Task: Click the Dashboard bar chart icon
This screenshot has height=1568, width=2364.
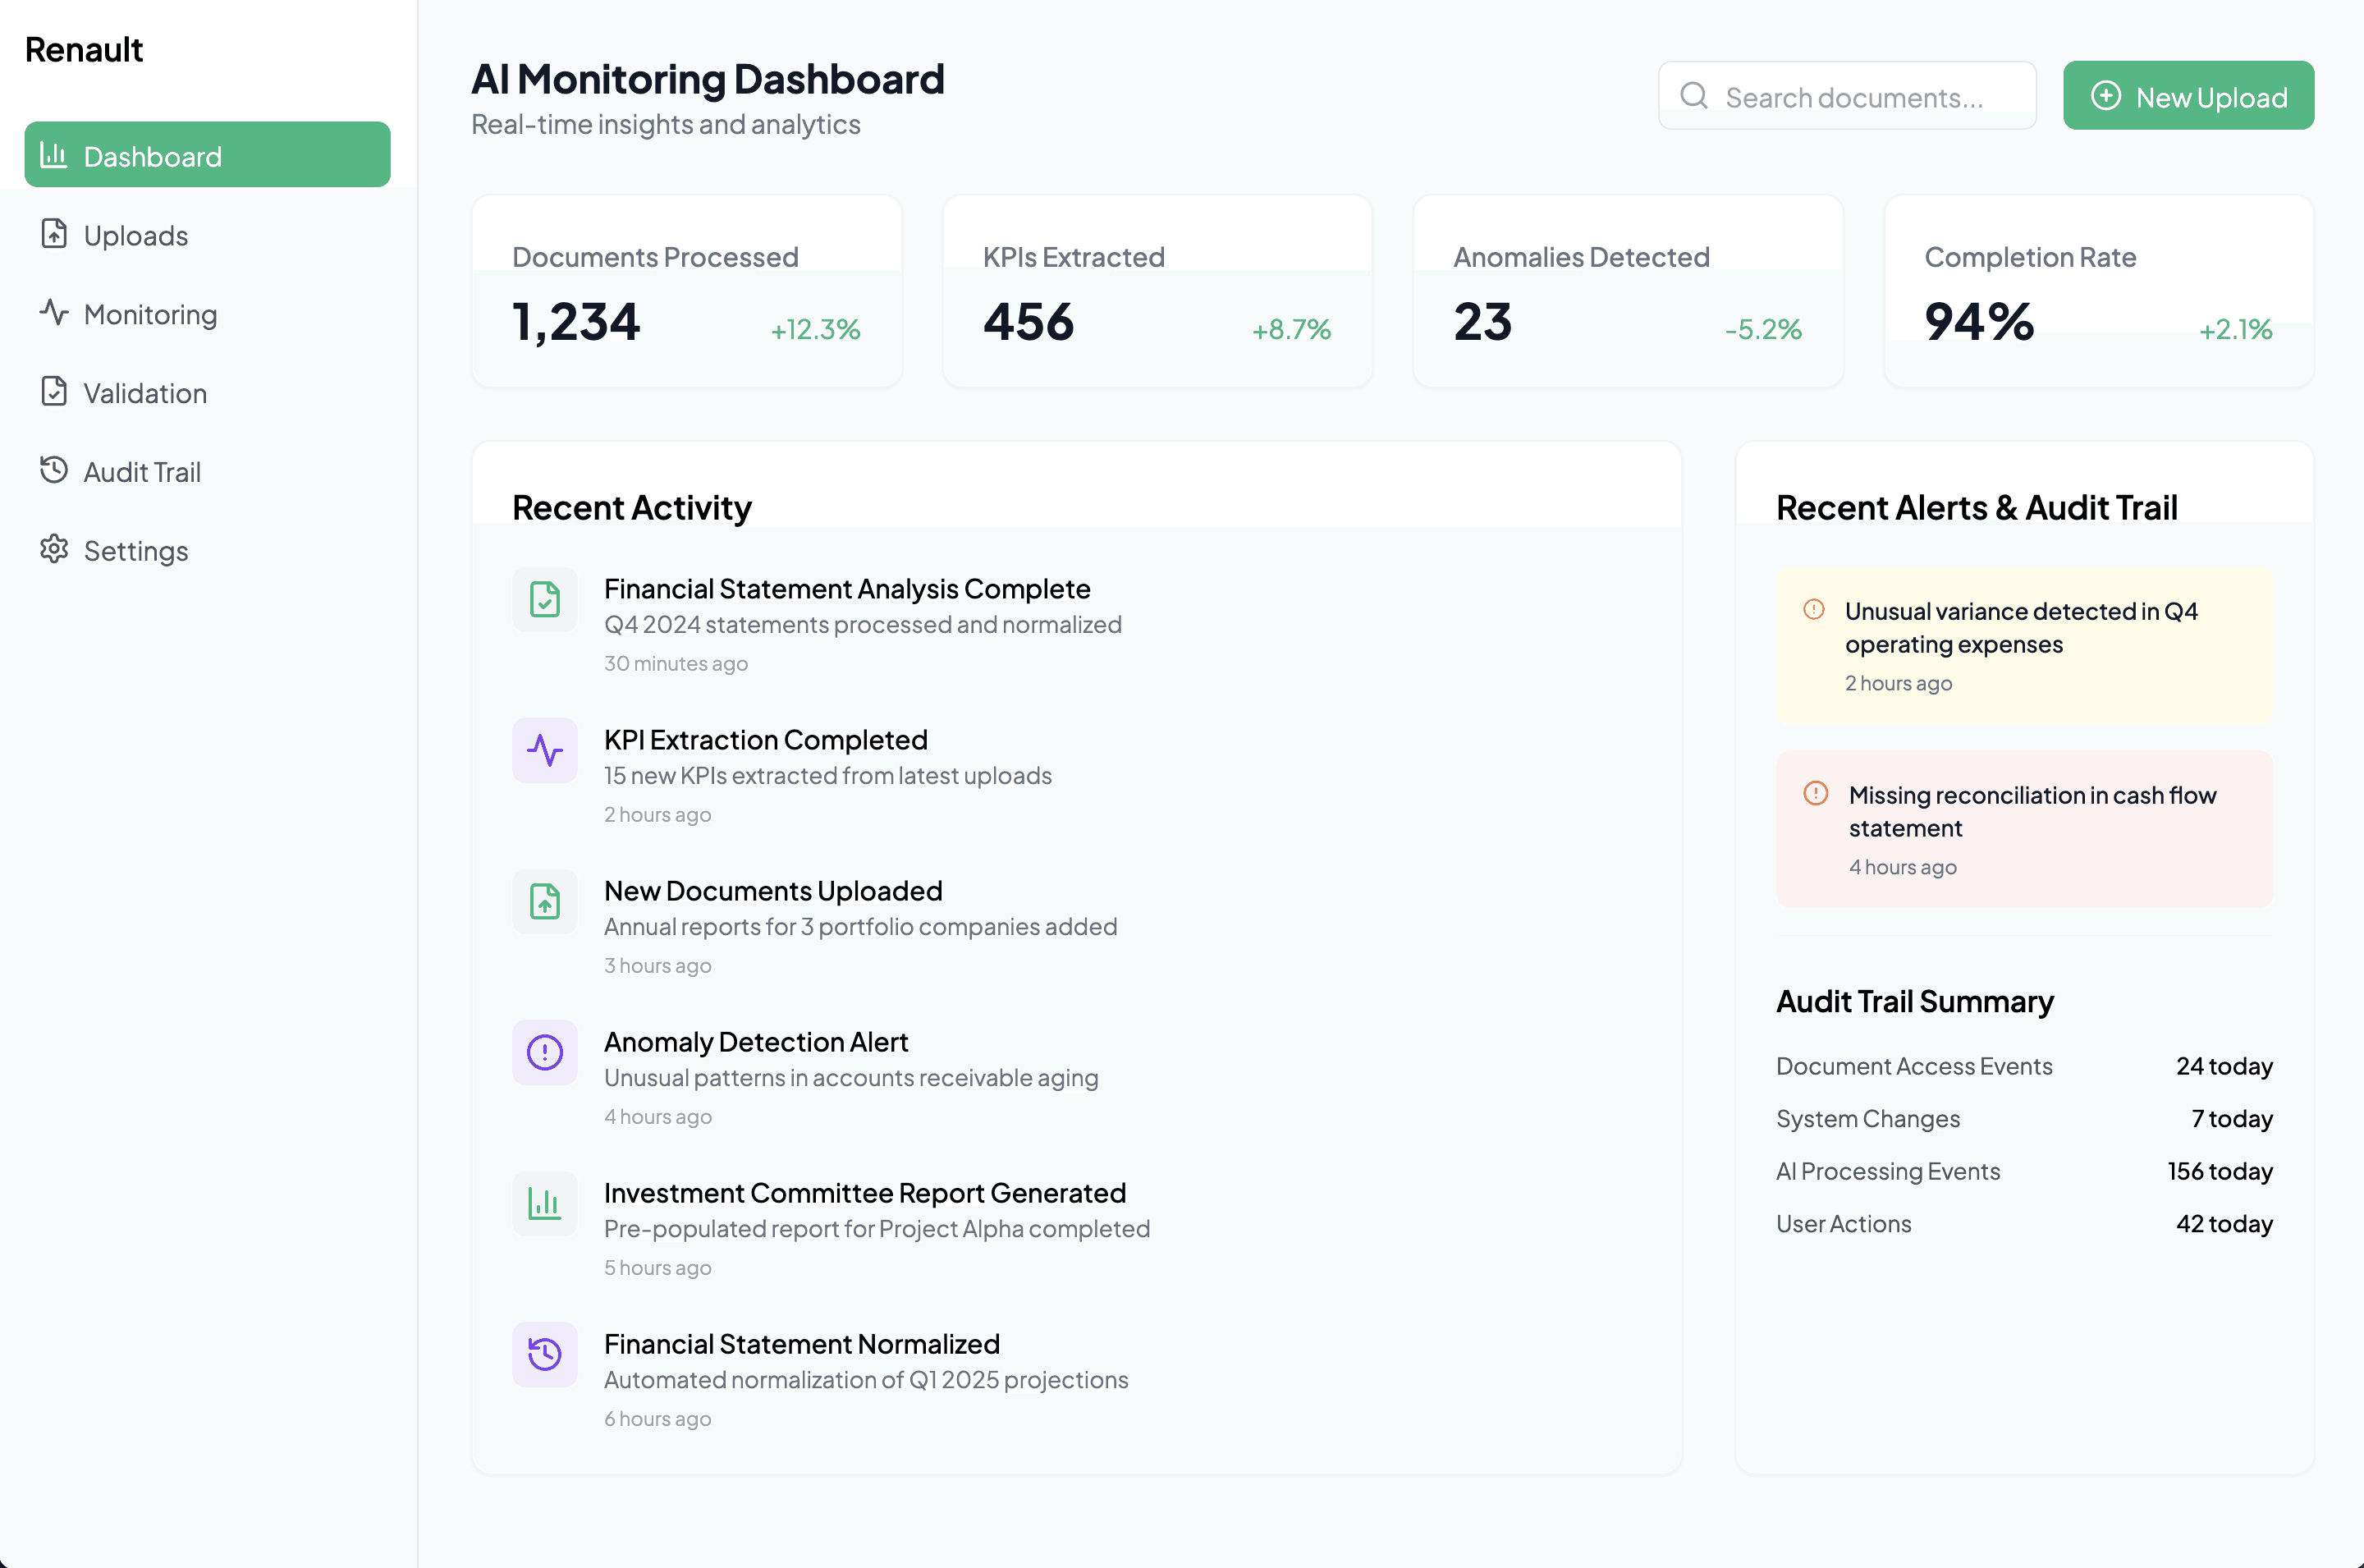Action: point(53,155)
